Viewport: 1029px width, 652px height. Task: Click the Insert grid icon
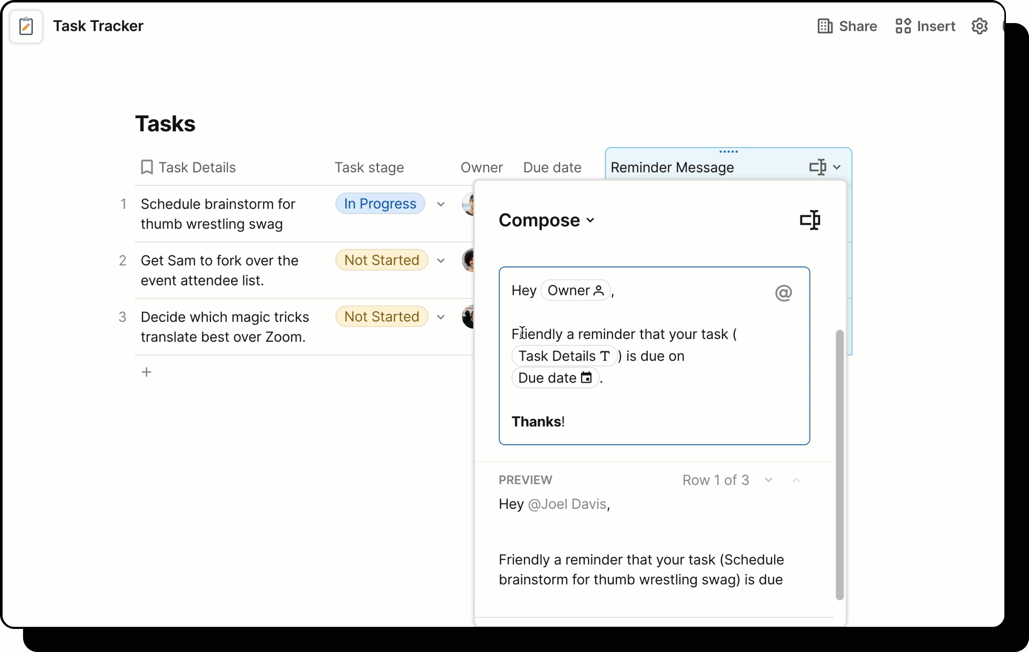tap(903, 26)
